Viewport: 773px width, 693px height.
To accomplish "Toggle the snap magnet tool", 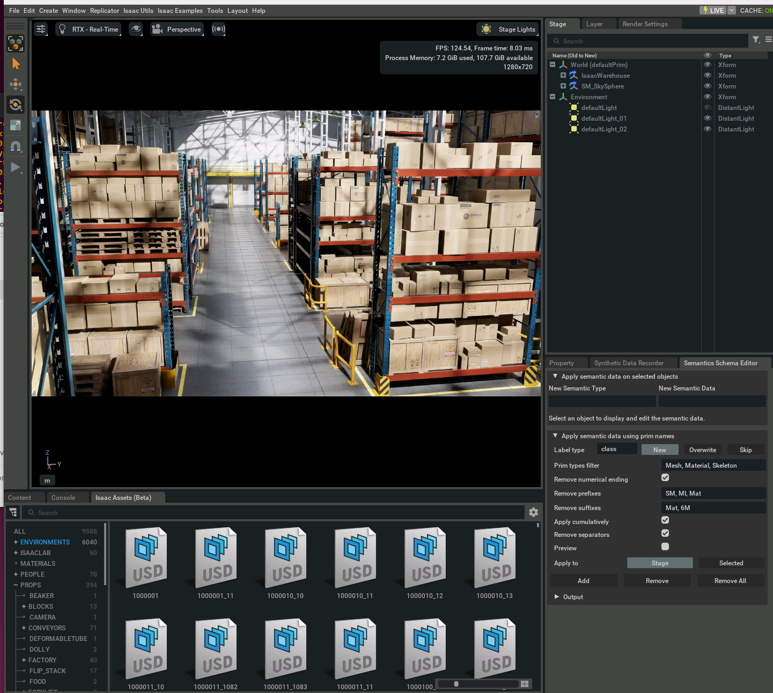I will click(x=16, y=146).
